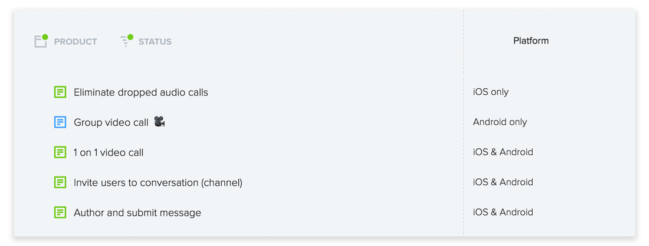Edit the Android only platform value
The height and width of the screenshot is (246, 649).
[500, 122]
